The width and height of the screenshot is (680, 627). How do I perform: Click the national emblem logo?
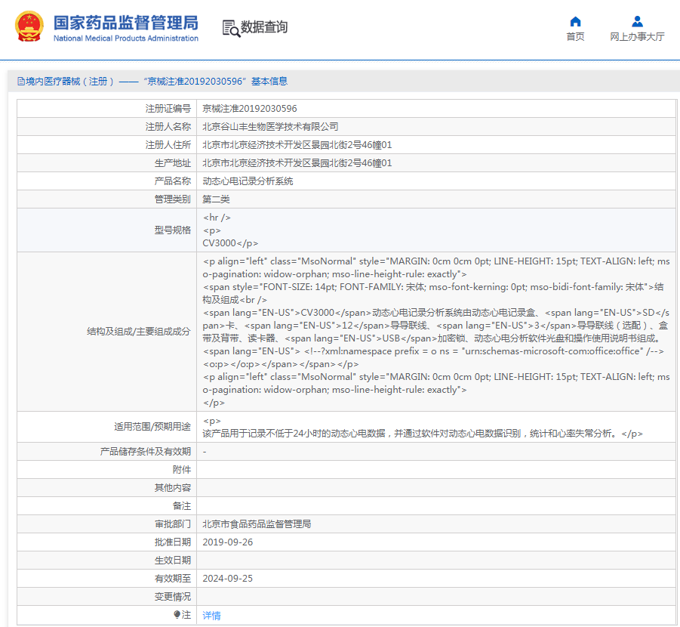(x=29, y=26)
